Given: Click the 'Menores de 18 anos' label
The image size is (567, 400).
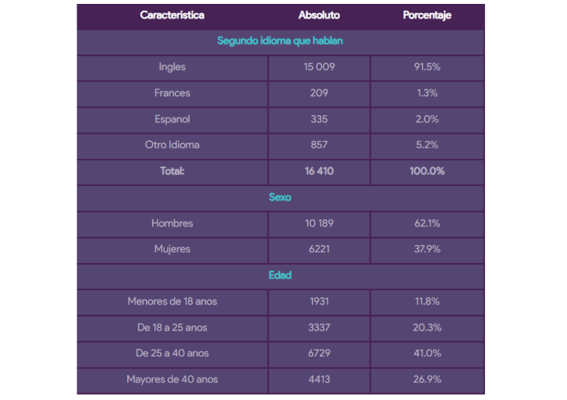Looking at the screenshot, I should point(172,301).
